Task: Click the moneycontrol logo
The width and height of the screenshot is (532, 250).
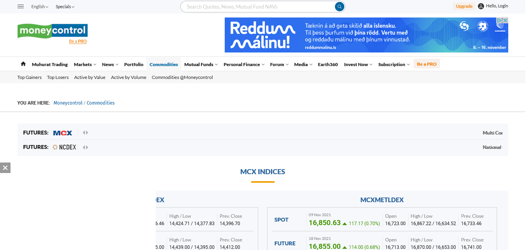Action: 52,31
